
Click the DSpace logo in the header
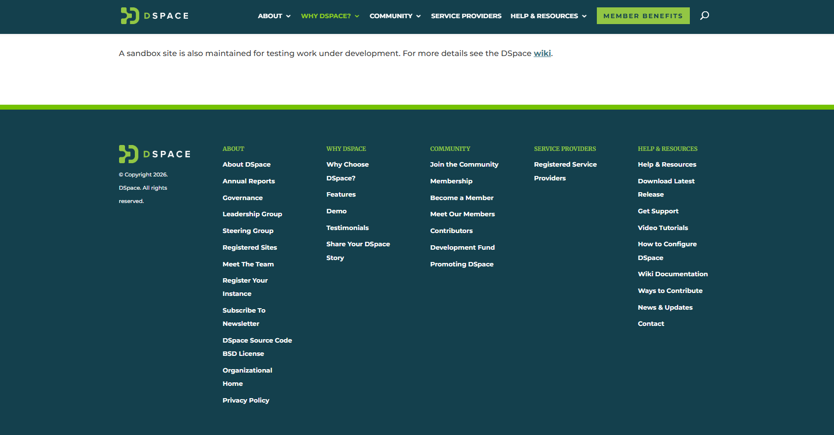tap(154, 16)
